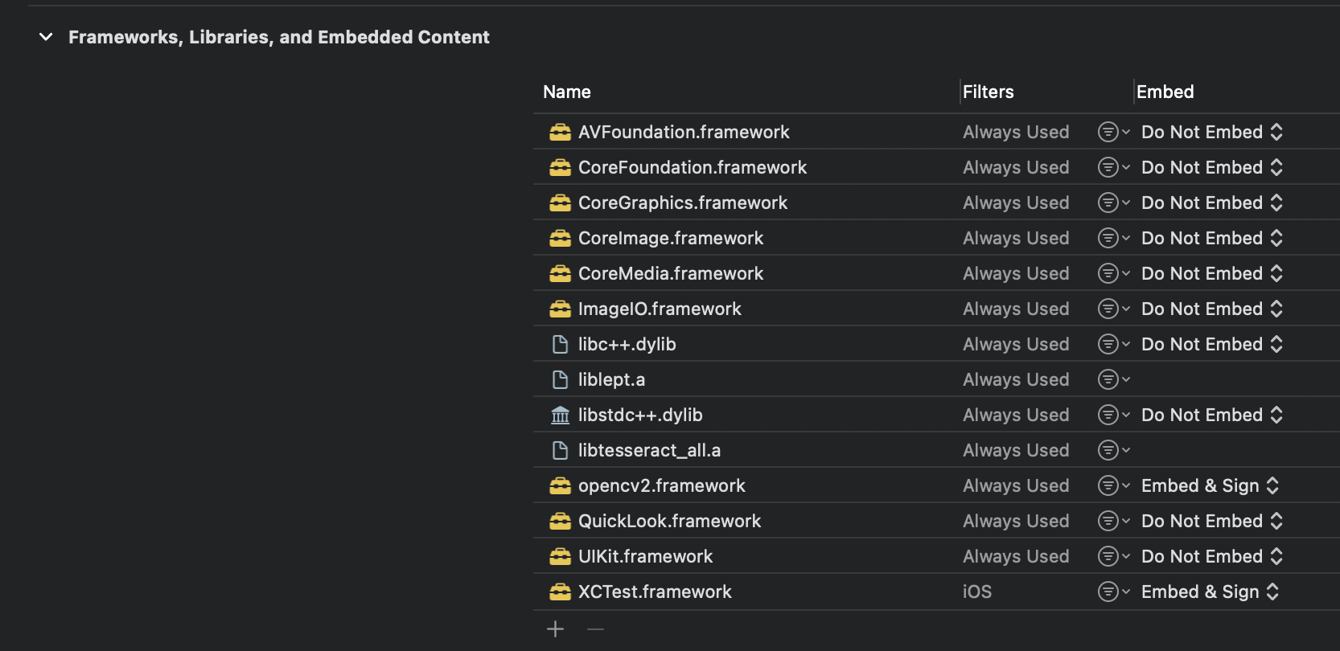Change embed option for libstdc++.dylib
1340x651 pixels.
pos(1212,415)
